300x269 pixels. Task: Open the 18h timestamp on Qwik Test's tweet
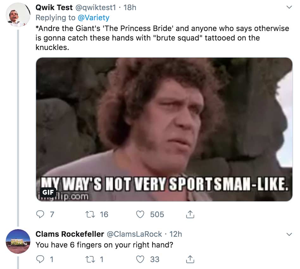(x=130, y=7)
